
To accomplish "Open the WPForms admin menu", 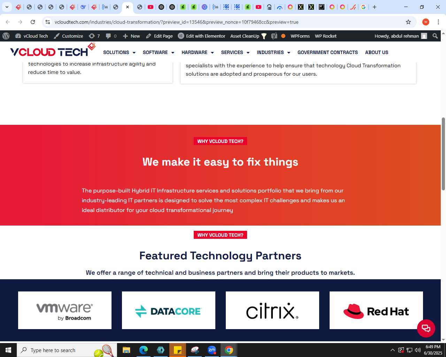I will [x=300, y=36].
